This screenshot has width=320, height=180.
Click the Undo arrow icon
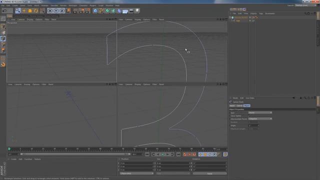click(4, 10)
